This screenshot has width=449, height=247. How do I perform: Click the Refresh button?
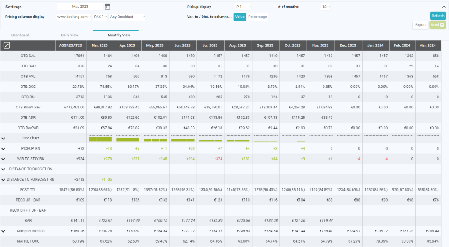[438, 16]
